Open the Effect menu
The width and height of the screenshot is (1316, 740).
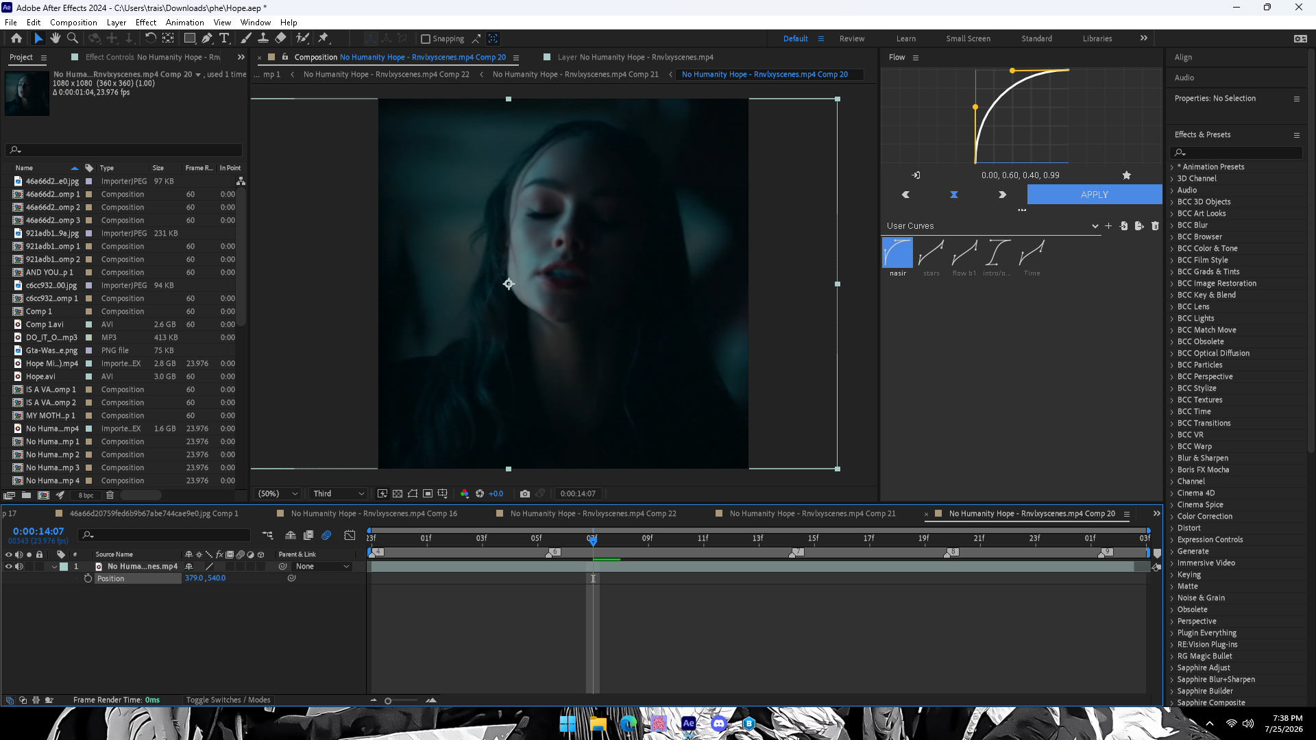click(x=146, y=23)
